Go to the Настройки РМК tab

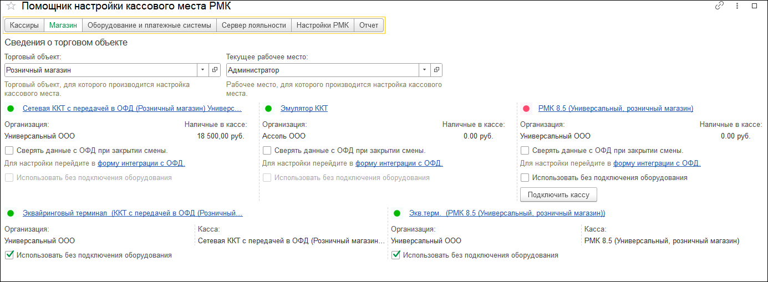coord(322,25)
